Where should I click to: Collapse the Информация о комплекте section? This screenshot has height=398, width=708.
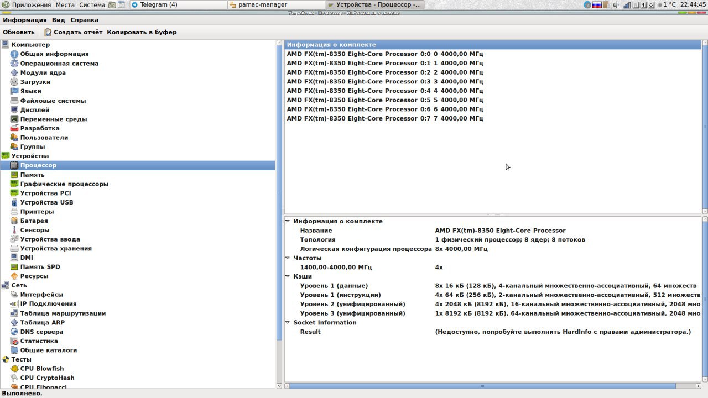[288, 221]
